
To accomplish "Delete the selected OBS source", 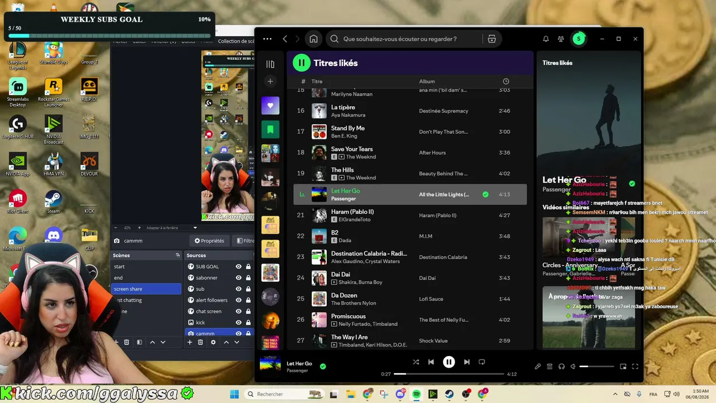I will coord(200,342).
